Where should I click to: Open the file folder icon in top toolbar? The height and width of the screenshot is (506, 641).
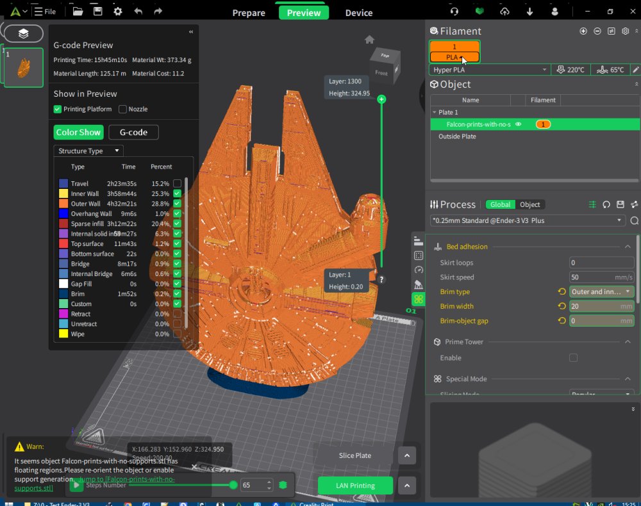pyautogui.click(x=78, y=12)
